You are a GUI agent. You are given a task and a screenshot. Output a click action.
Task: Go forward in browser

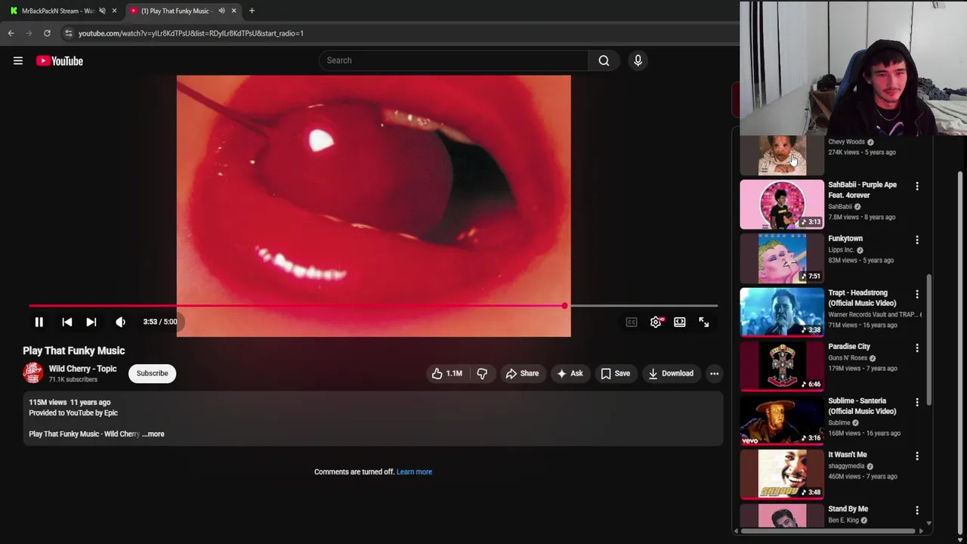click(x=29, y=33)
